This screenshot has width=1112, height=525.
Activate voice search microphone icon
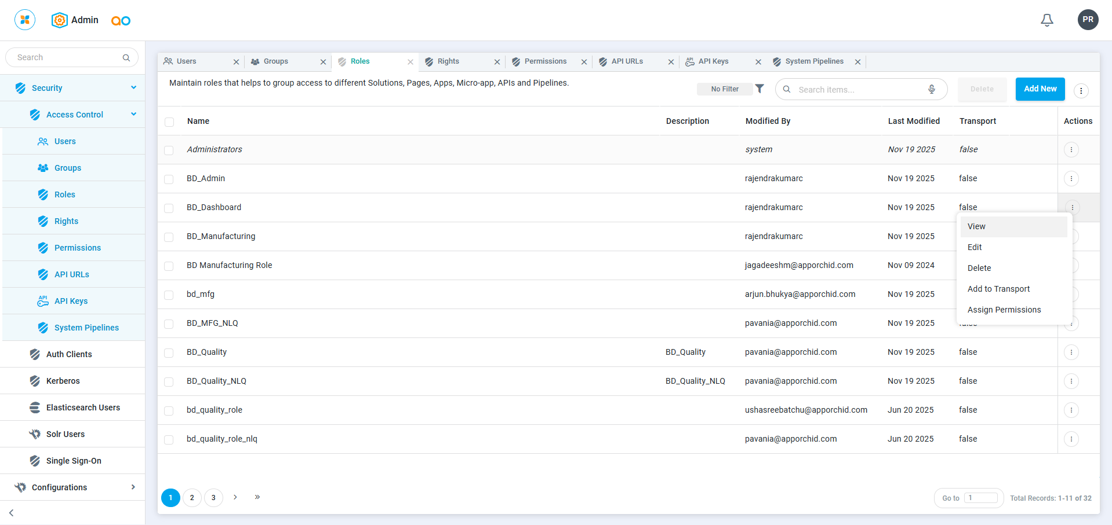931,89
